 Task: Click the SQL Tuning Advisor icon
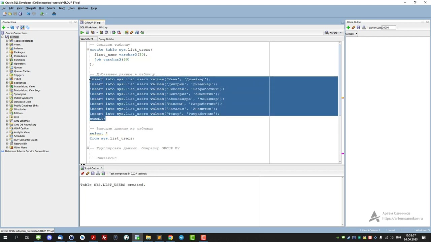click(x=106, y=32)
